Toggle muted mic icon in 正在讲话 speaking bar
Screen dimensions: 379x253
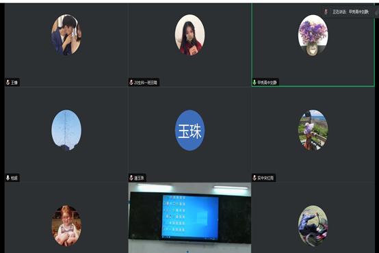[326, 12]
